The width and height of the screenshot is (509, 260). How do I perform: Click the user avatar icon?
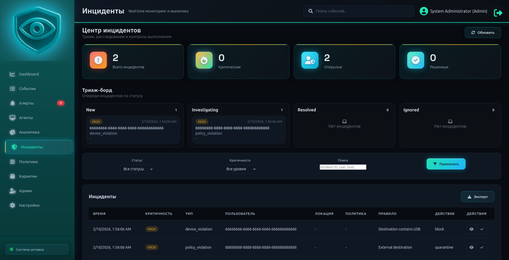pyautogui.click(x=424, y=11)
